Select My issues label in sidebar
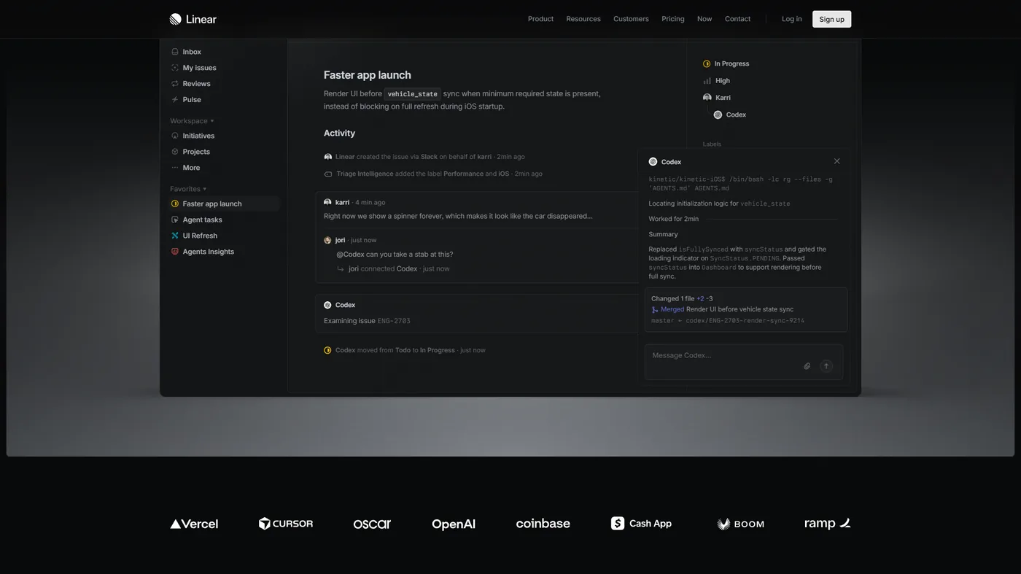 199,68
